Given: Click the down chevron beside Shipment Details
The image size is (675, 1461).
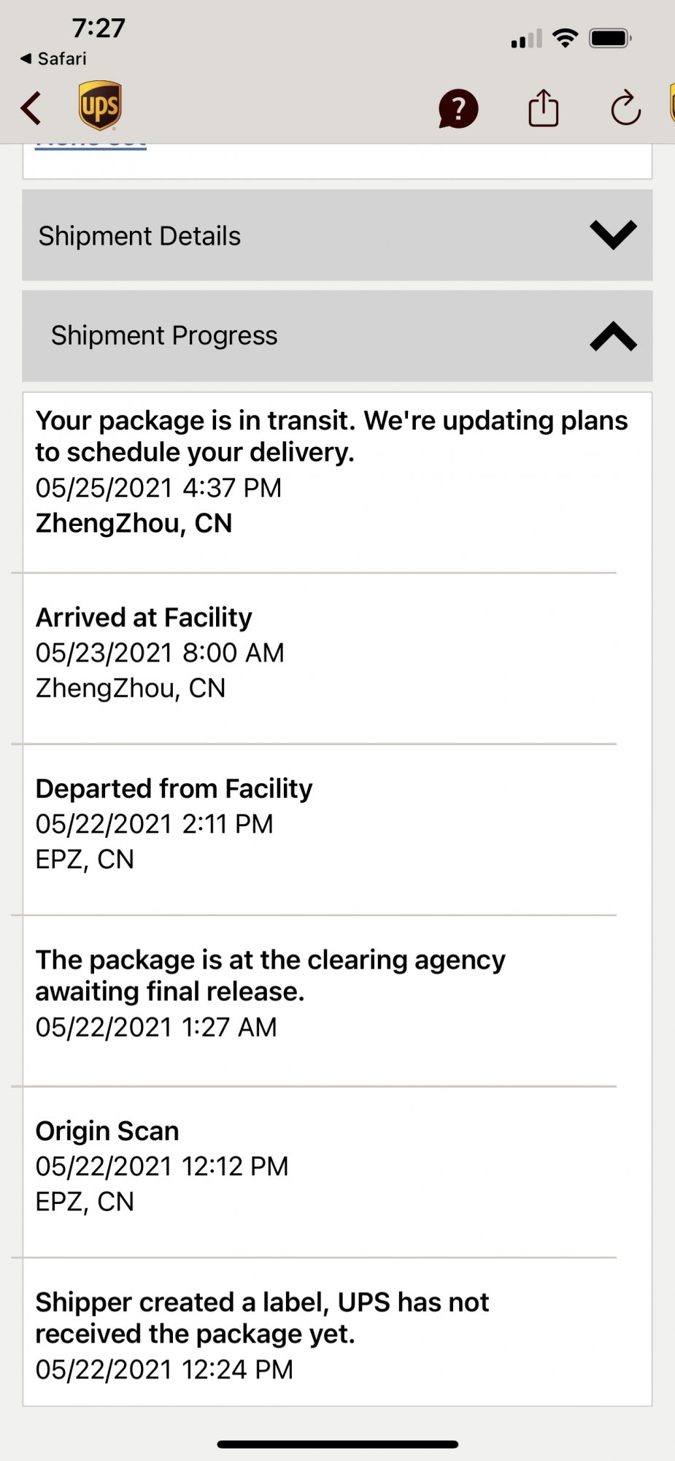Looking at the screenshot, I should tap(613, 235).
